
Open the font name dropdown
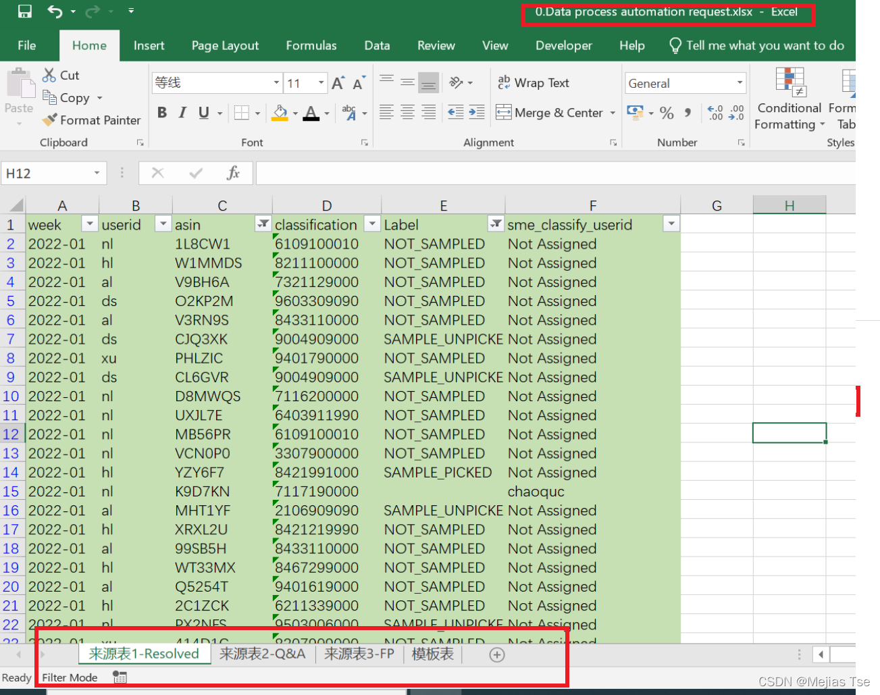click(x=276, y=83)
